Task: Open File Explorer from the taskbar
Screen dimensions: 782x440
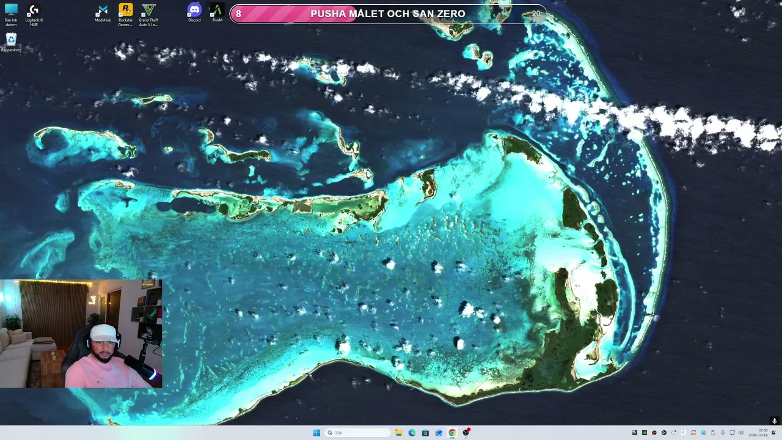Action: coord(398,433)
